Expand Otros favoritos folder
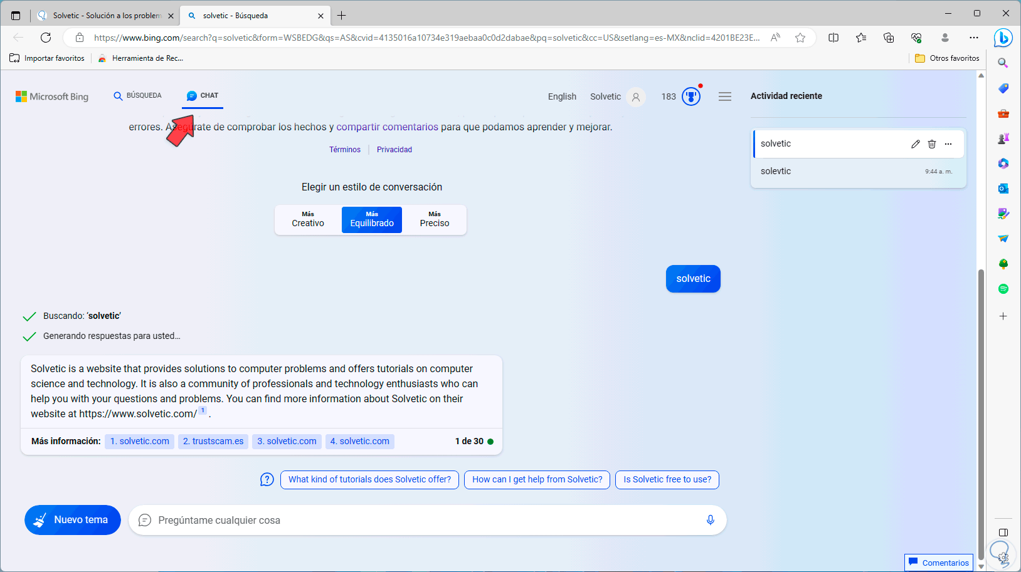The image size is (1021, 572). [x=947, y=58]
